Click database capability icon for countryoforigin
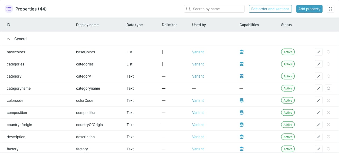The image size is (339, 153). [x=242, y=125]
